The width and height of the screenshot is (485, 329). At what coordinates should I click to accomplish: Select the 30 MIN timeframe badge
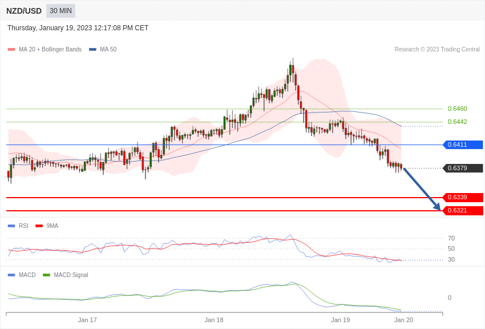[60, 11]
